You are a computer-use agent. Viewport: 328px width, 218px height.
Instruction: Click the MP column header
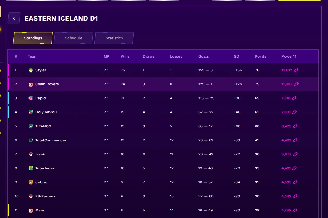pyautogui.click(x=107, y=56)
